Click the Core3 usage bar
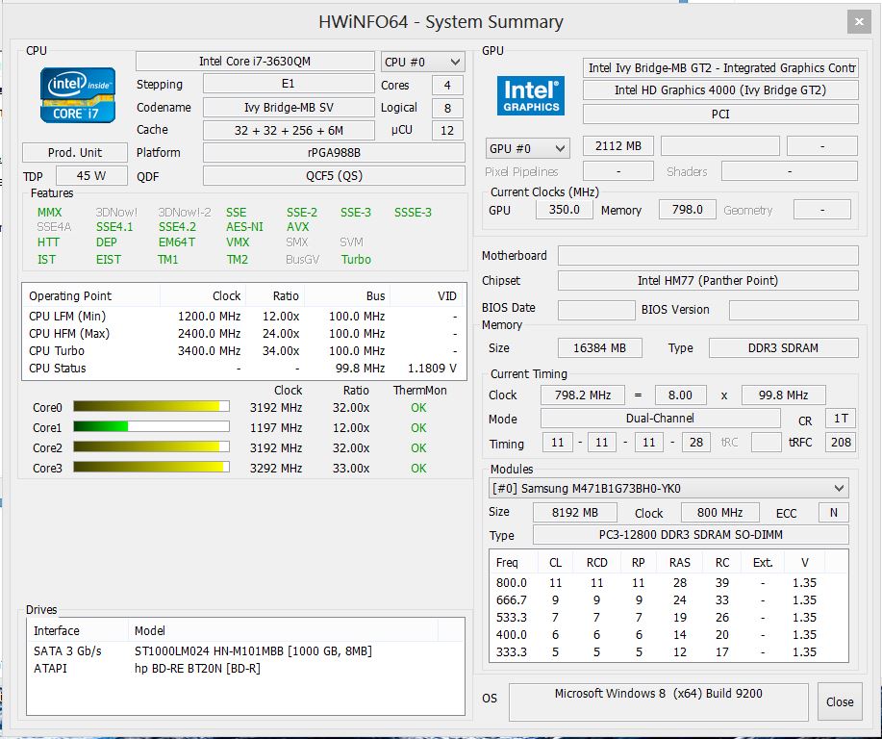Viewport: 882px width, 739px height. (151, 468)
